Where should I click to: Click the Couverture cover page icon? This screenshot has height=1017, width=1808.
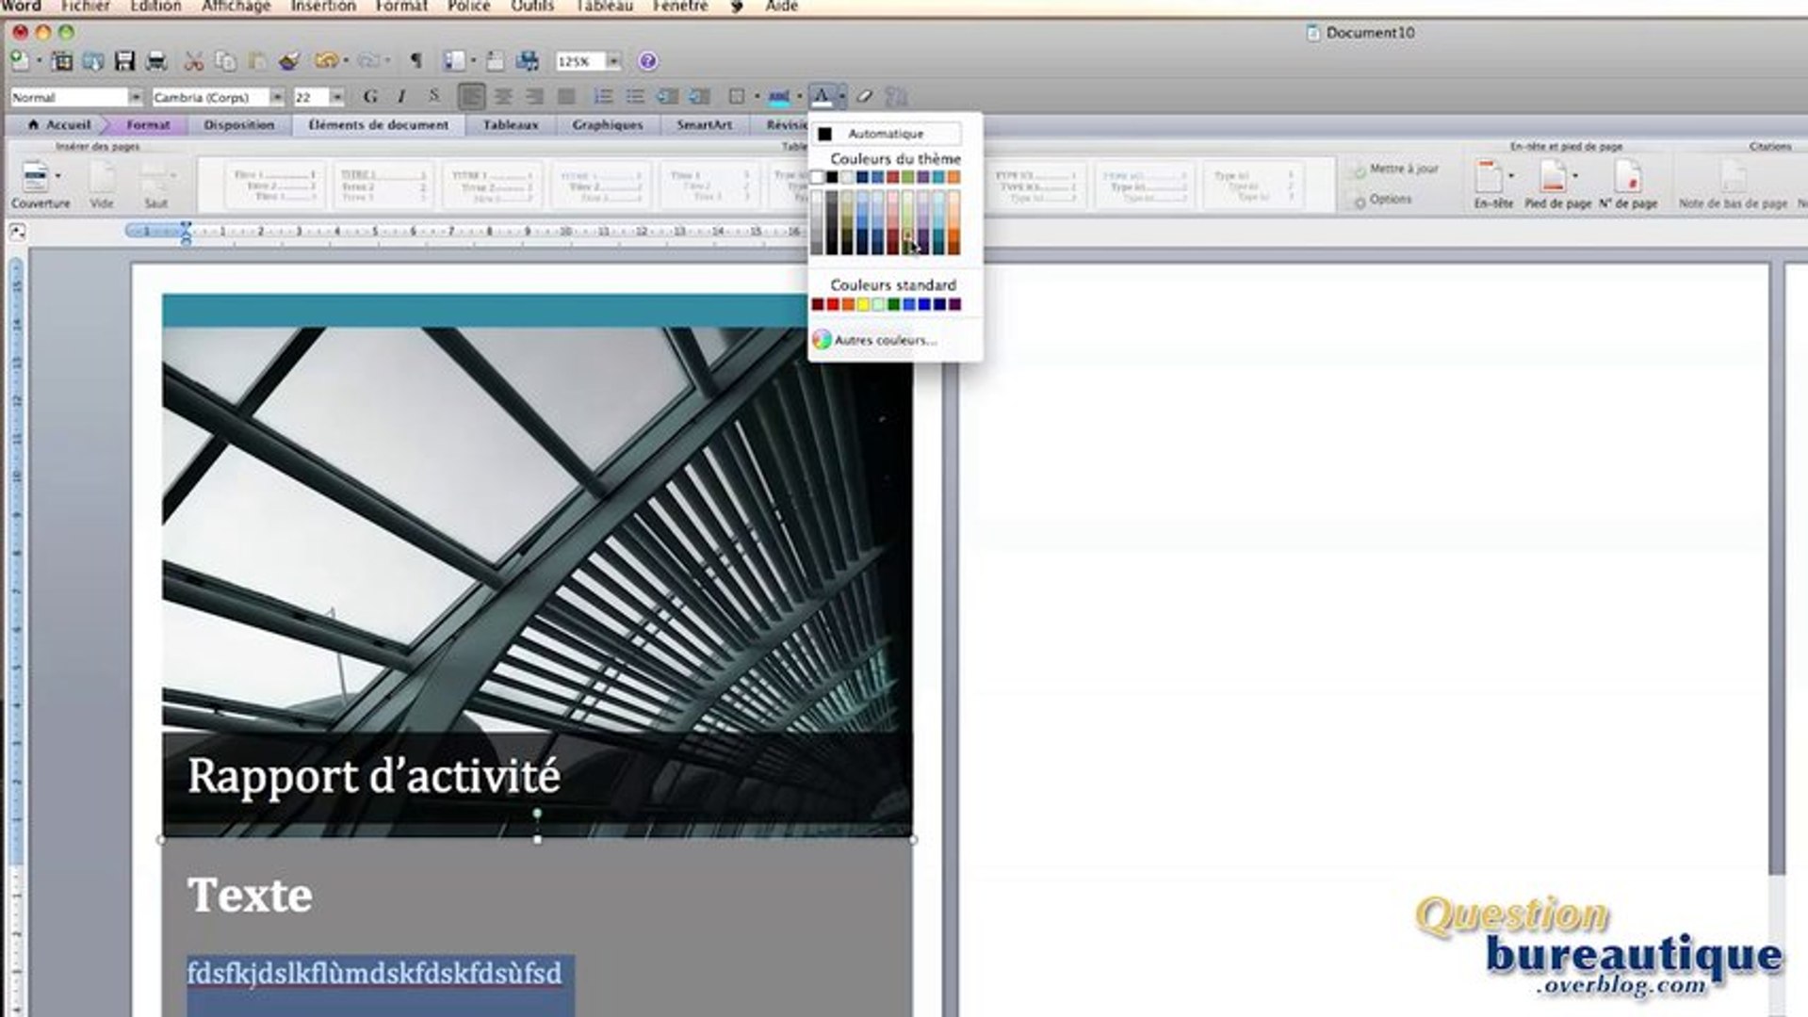(36, 177)
